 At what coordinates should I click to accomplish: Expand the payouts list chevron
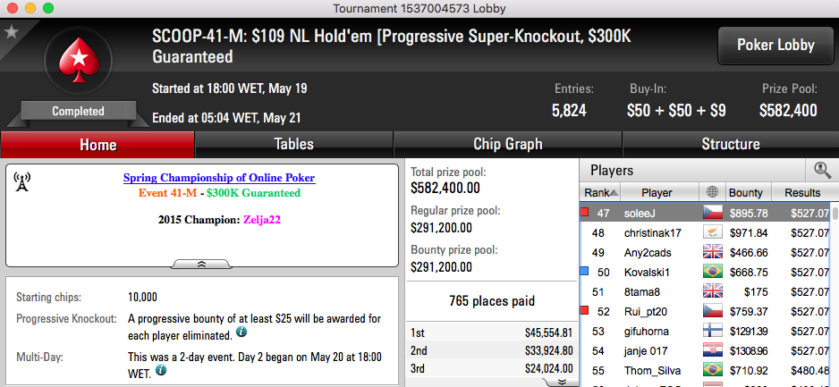pyautogui.click(x=562, y=382)
